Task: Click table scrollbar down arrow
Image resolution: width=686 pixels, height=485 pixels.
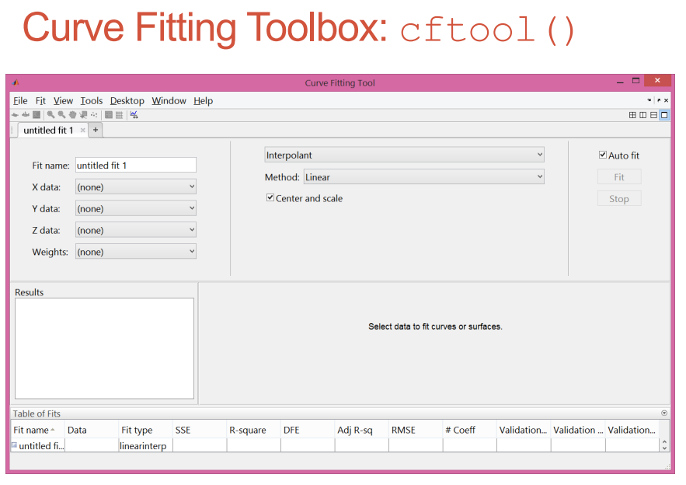Action: tap(664, 448)
